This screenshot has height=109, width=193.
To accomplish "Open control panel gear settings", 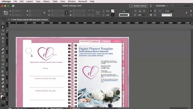I will click(191, 11).
